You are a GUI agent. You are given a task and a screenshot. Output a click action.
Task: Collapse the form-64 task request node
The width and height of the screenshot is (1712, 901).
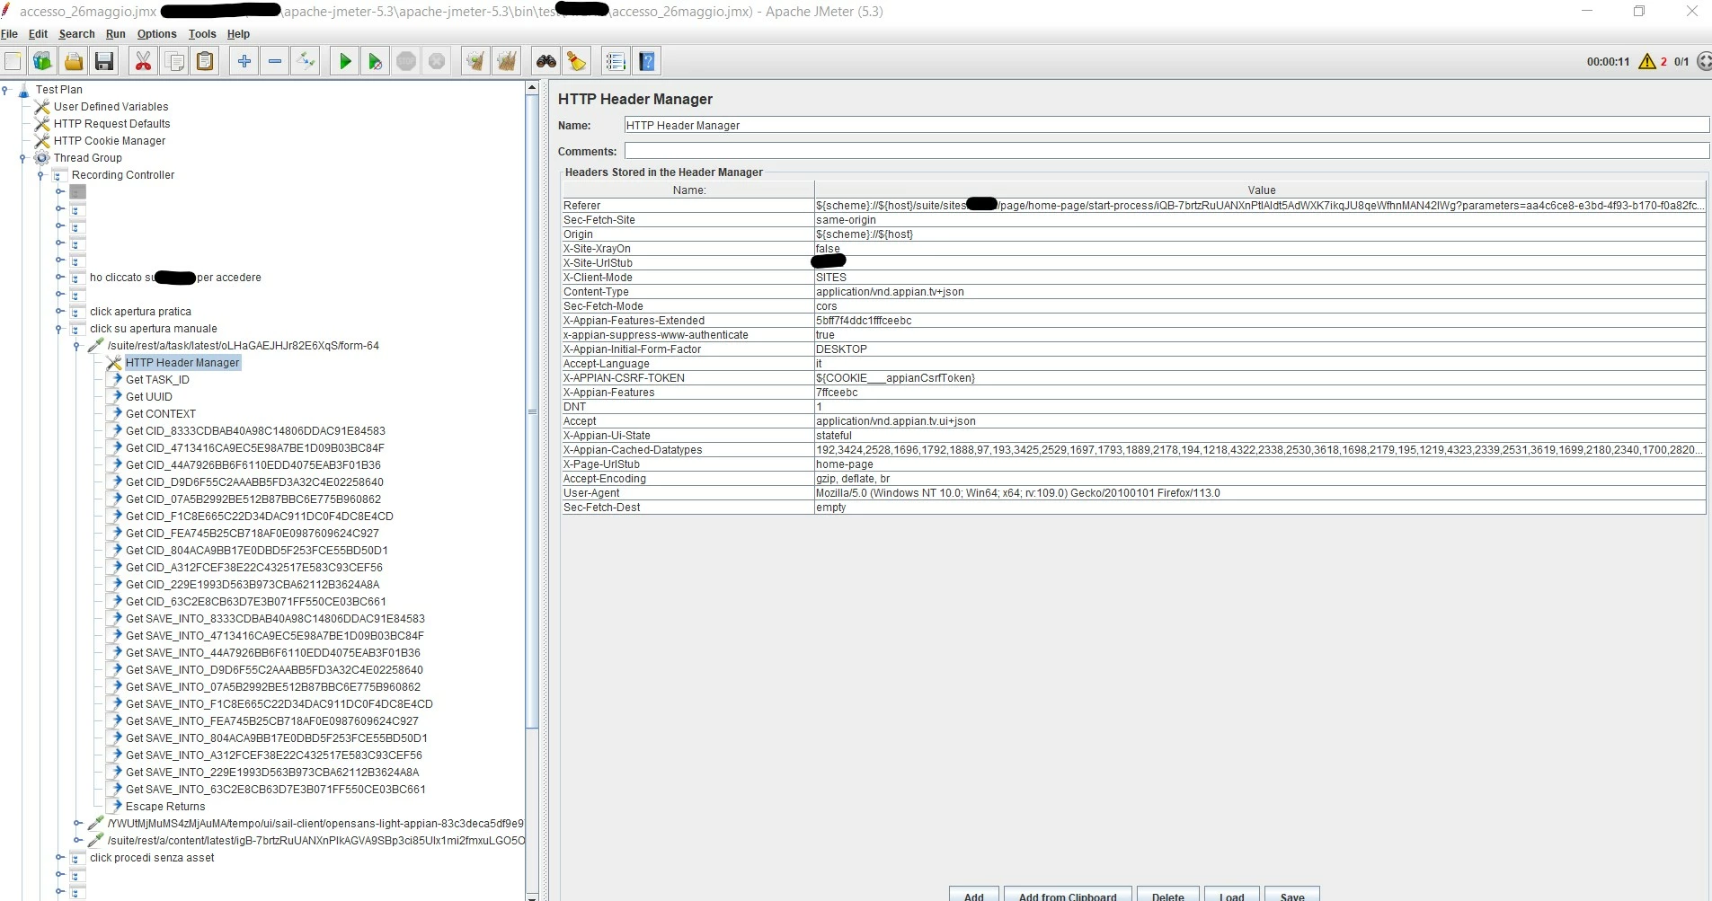[77, 346]
